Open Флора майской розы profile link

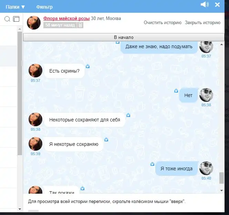66,18
